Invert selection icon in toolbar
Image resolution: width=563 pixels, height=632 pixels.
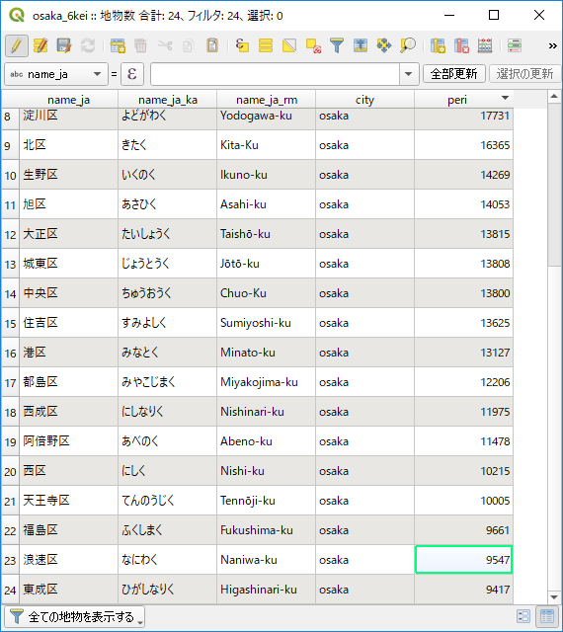pyautogui.click(x=289, y=45)
